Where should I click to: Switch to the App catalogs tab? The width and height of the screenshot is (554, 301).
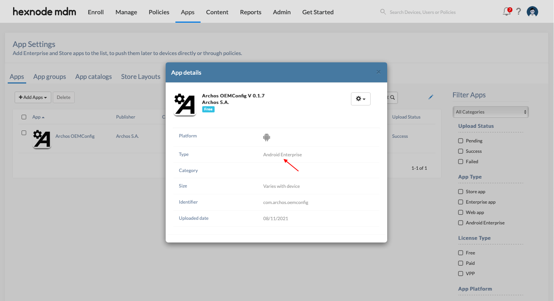tap(94, 77)
